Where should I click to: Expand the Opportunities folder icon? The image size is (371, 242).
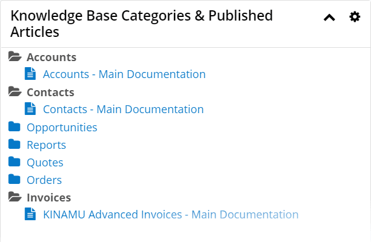(x=15, y=126)
